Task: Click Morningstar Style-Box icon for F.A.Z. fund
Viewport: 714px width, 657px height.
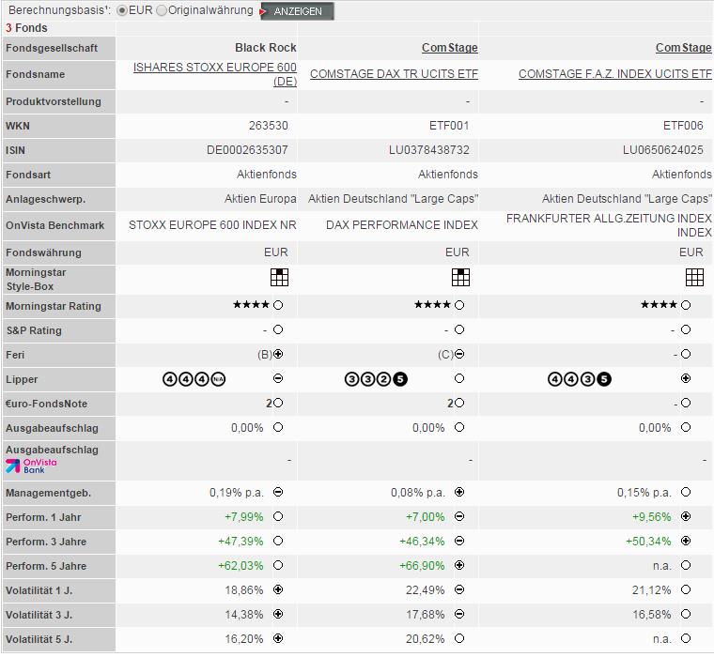Action: [x=694, y=277]
